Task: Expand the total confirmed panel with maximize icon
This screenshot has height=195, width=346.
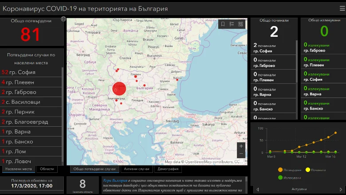Action: 63,19
